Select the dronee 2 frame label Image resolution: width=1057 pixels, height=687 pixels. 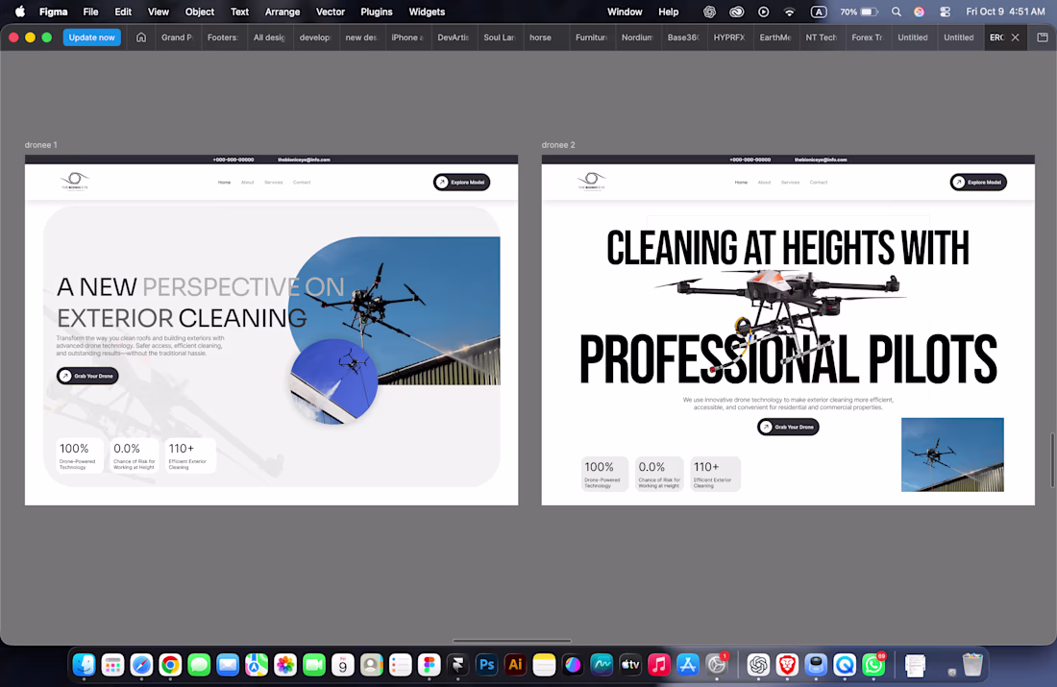pyautogui.click(x=558, y=145)
